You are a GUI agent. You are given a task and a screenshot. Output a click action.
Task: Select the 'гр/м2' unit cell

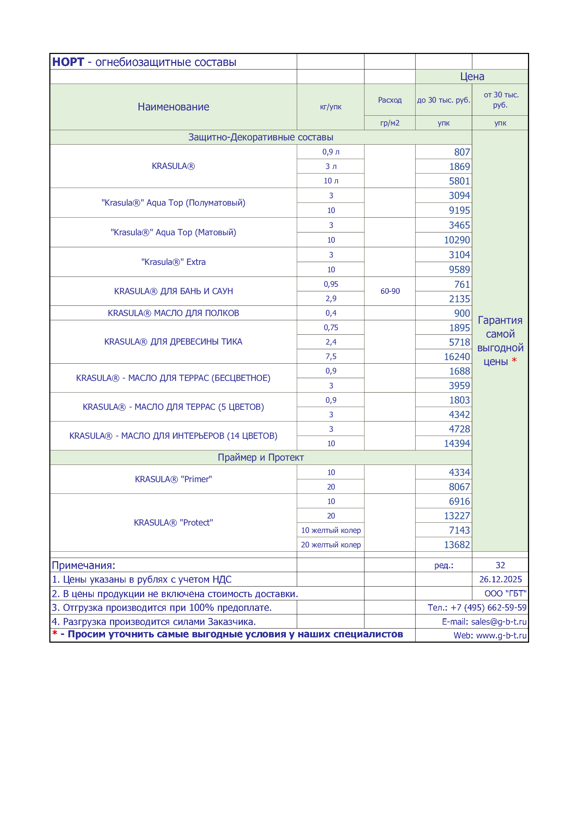[390, 123]
